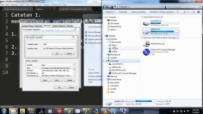Open the change view icon in Explorer toolbar
Viewport: 203px width, 114px height.
[185, 12]
